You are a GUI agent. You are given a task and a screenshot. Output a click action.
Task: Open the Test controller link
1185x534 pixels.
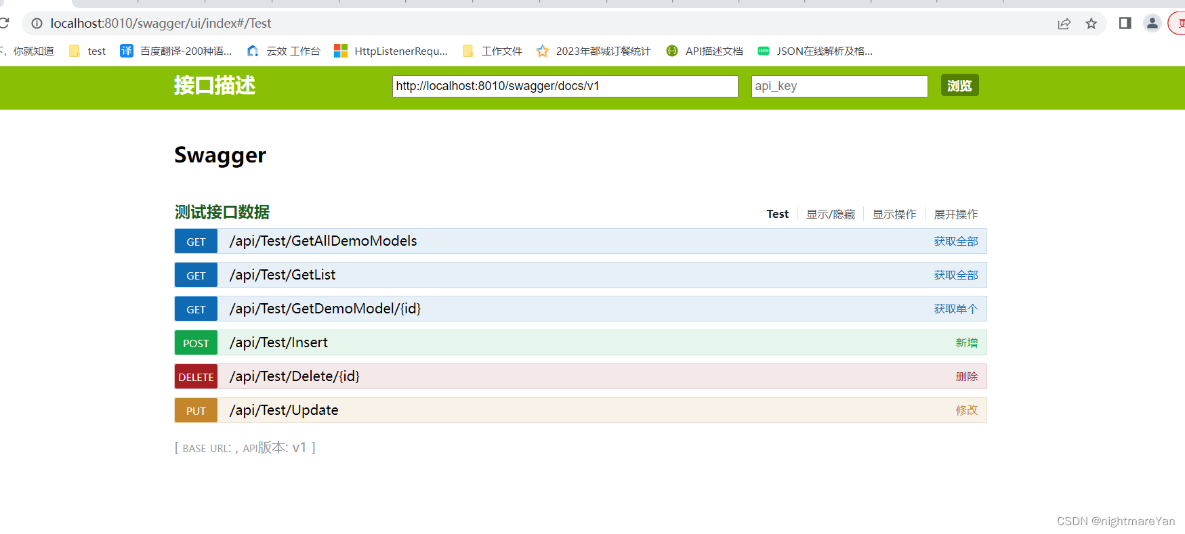(x=777, y=214)
